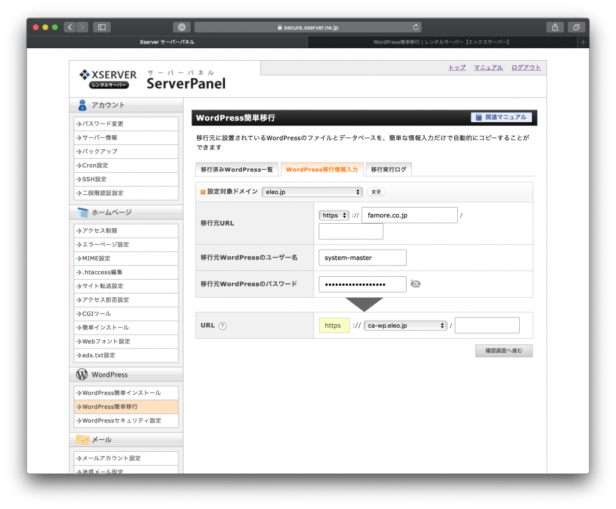Click the reload icon in address bar
This screenshot has width=616, height=509.
[x=415, y=27]
